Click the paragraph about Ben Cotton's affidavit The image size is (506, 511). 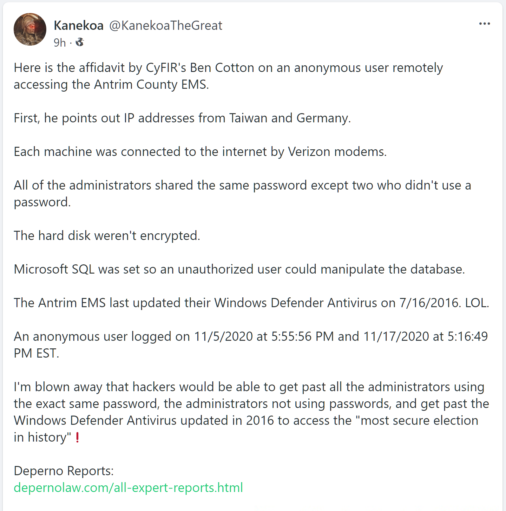(x=228, y=76)
